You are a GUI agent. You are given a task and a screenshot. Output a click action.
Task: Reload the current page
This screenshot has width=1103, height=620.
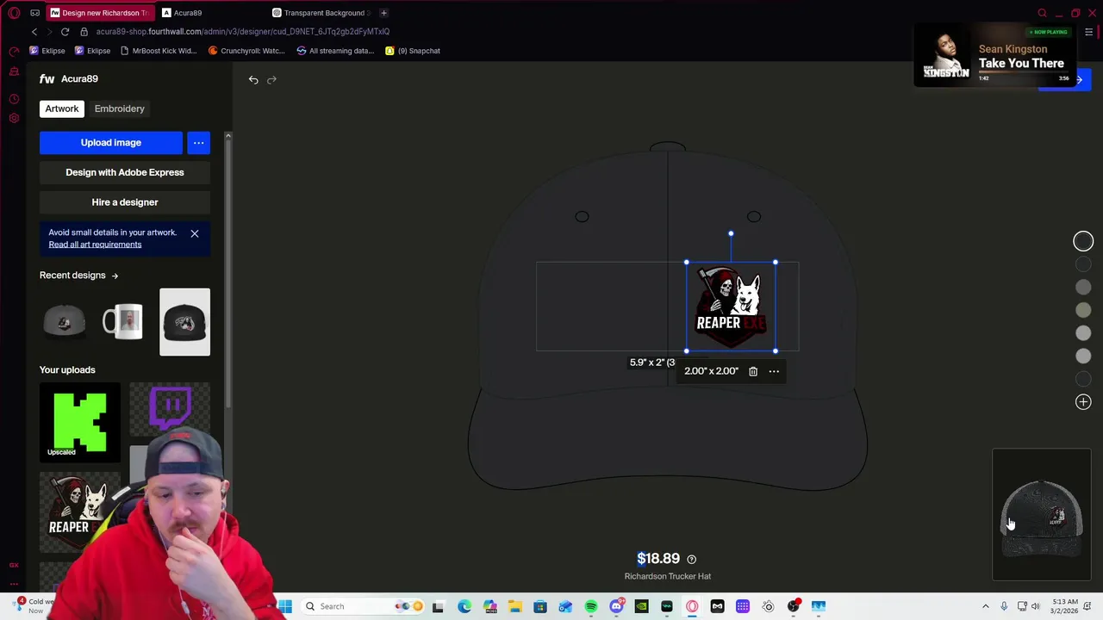click(65, 32)
